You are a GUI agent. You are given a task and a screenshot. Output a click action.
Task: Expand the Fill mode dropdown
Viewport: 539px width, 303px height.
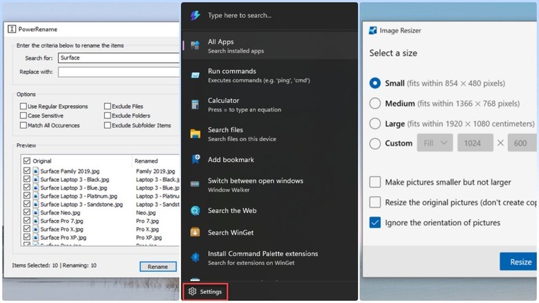click(x=435, y=143)
